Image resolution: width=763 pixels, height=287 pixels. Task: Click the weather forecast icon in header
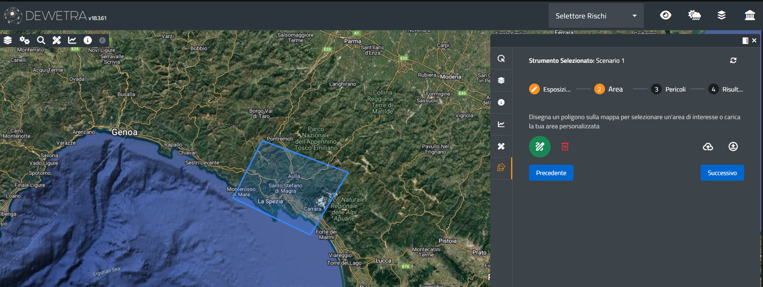pos(694,16)
